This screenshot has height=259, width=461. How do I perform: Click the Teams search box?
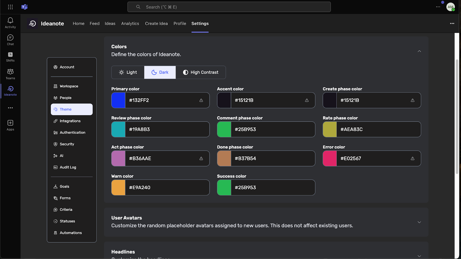(x=229, y=7)
